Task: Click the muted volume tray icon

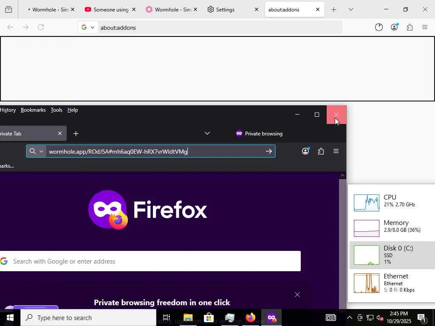Action: 380,318
